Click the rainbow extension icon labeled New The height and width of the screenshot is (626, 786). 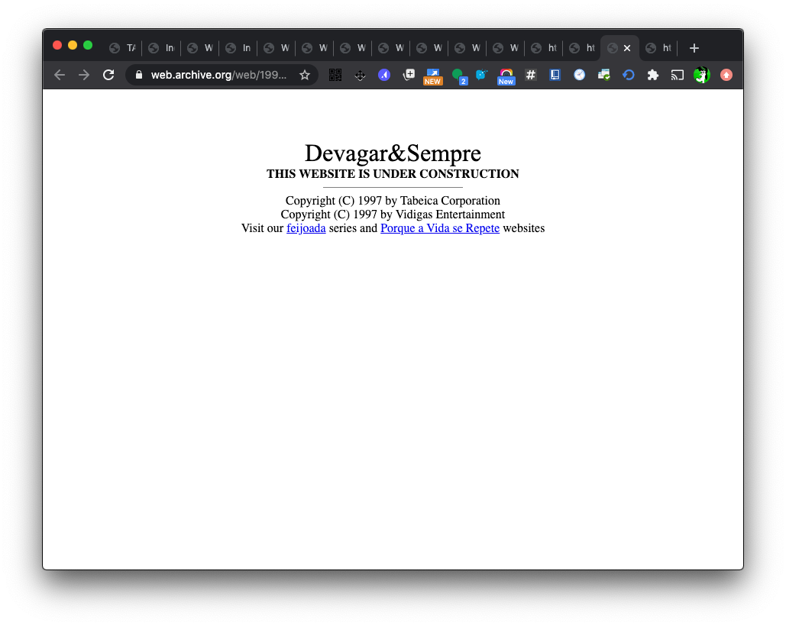(506, 75)
